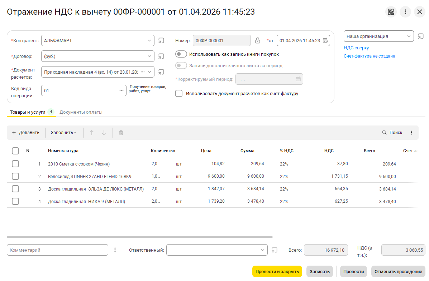
Task: Tick the checkbox for Велосипед STINGER row
Action: tap(15, 176)
